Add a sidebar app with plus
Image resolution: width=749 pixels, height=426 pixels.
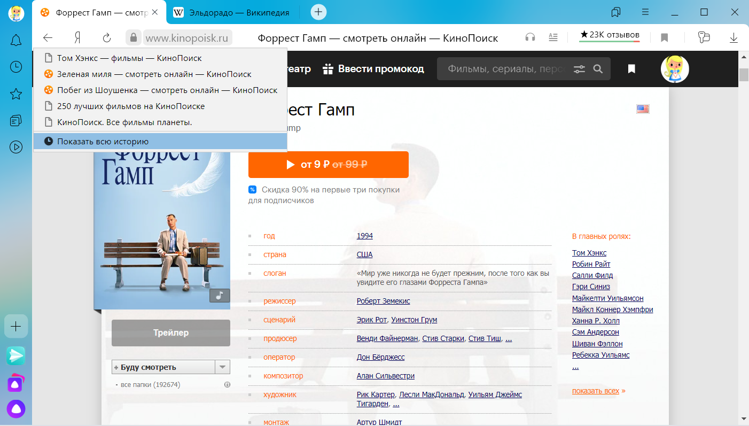click(16, 326)
